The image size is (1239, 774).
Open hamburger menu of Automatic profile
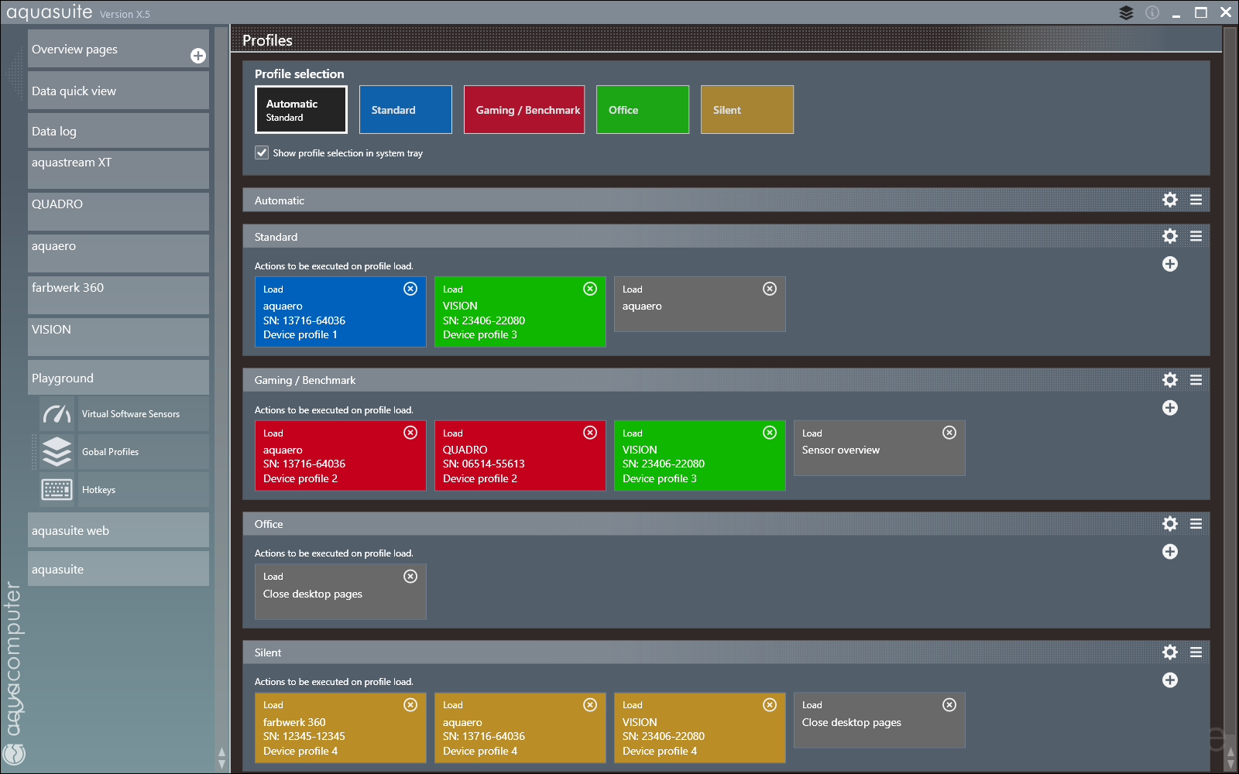tap(1196, 200)
